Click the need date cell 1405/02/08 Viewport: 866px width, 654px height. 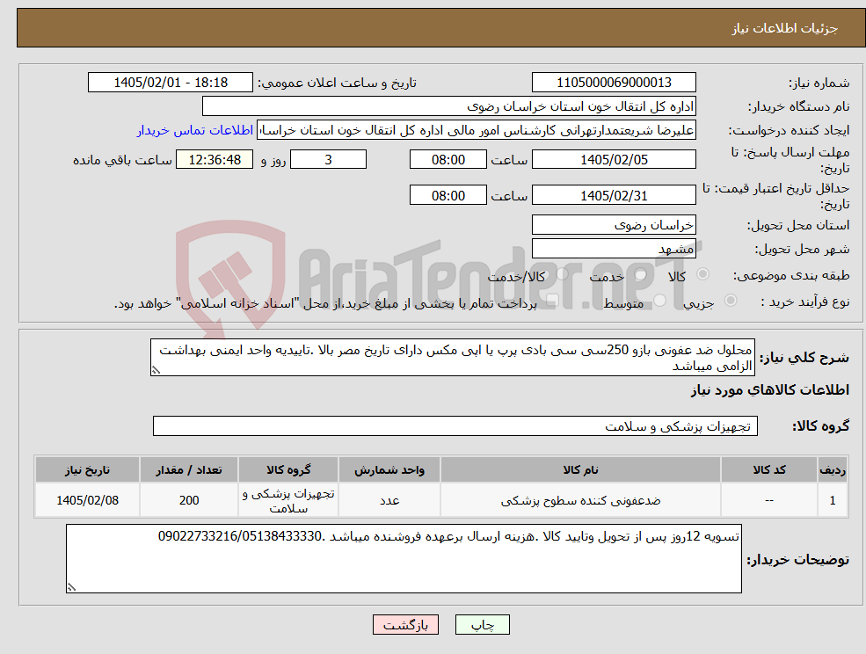coord(87,500)
